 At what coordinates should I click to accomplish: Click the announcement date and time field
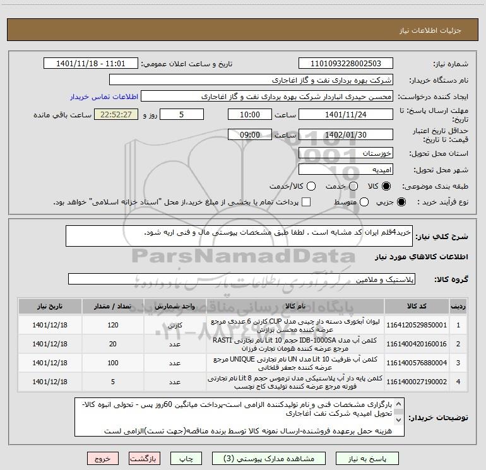click(x=90, y=64)
